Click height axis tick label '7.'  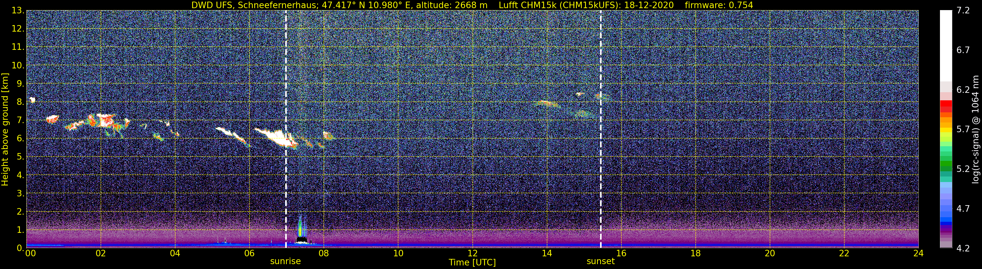coord(20,120)
